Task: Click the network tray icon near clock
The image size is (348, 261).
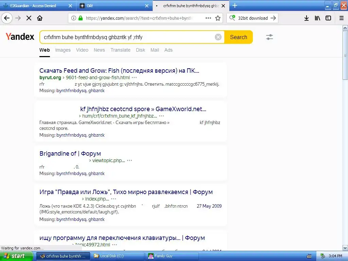Action: [323, 256]
